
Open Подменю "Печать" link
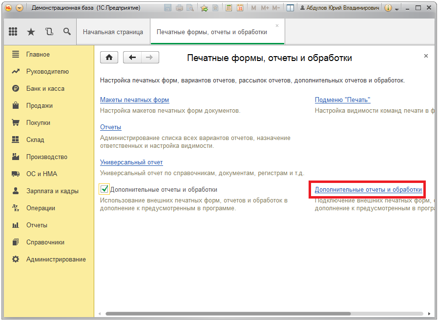(342, 100)
